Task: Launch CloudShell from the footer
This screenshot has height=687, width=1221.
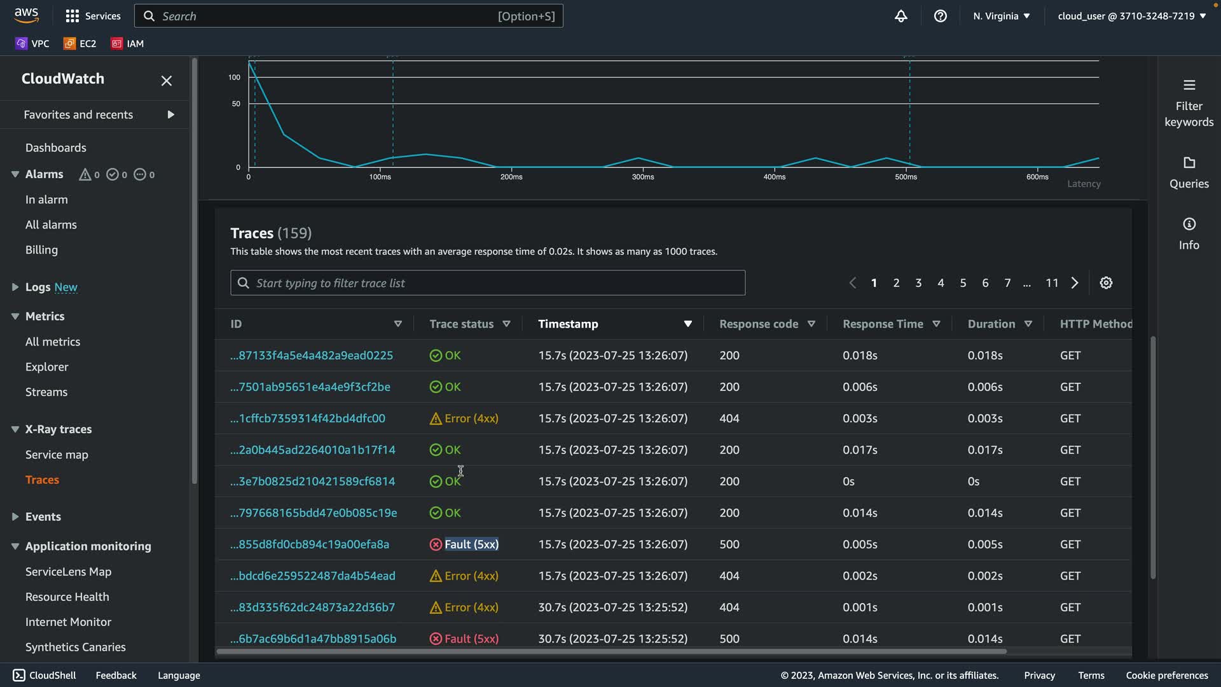Action: (x=45, y=675)
